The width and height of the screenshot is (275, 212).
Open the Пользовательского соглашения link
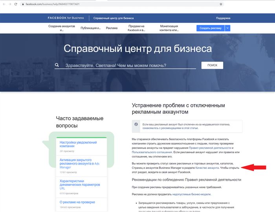(152, 152)
